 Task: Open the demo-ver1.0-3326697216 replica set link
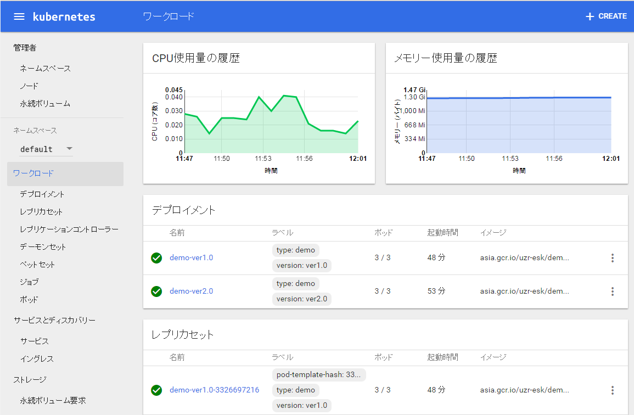click(214, 390)
